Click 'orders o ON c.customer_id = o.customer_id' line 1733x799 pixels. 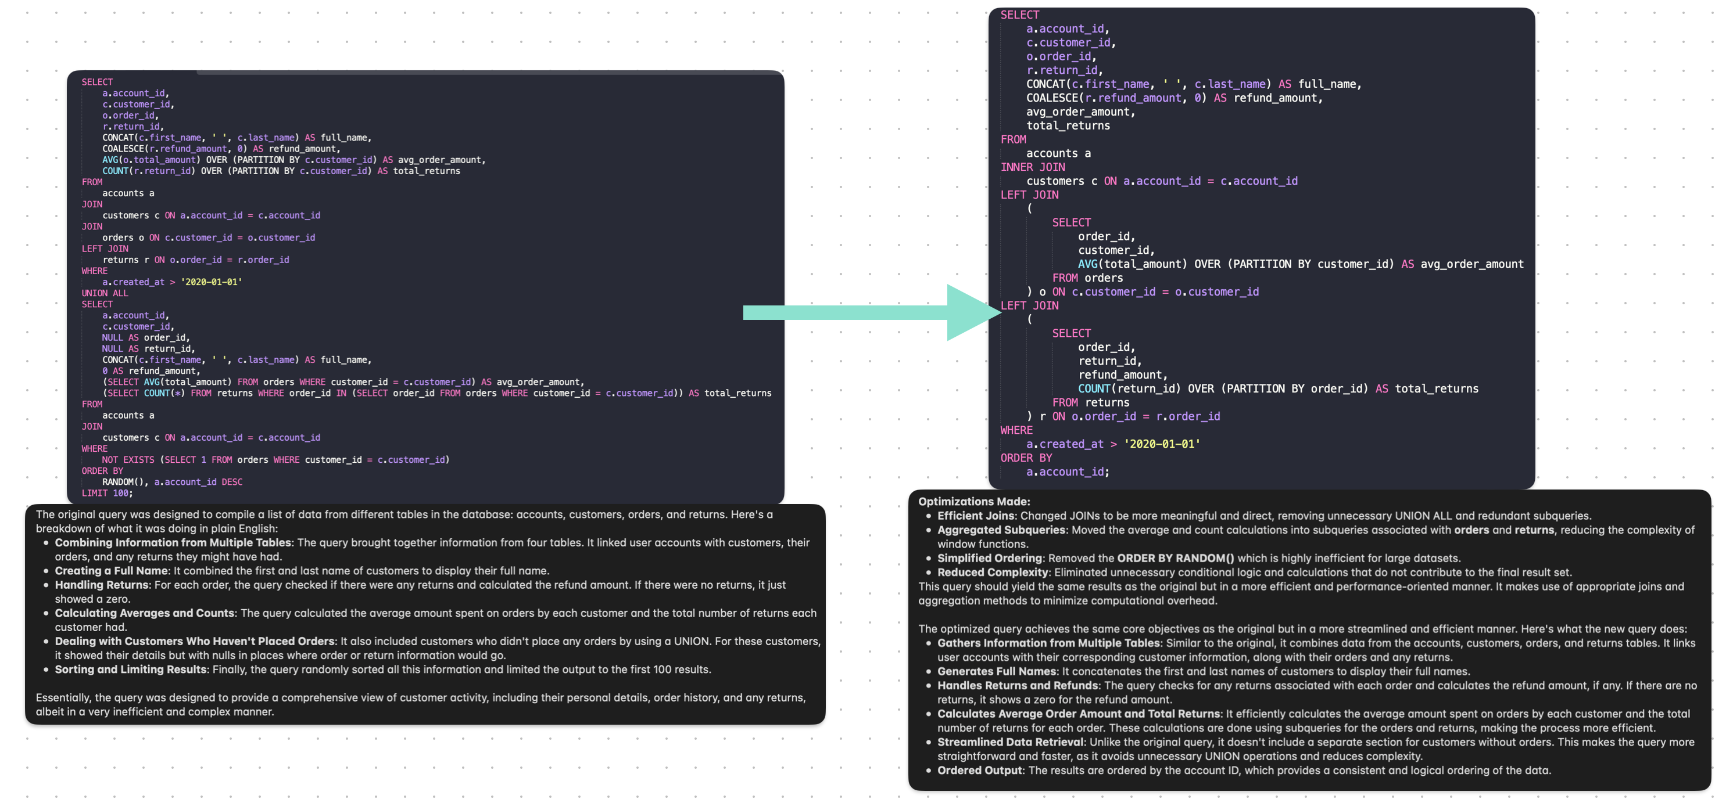point(209,237)
